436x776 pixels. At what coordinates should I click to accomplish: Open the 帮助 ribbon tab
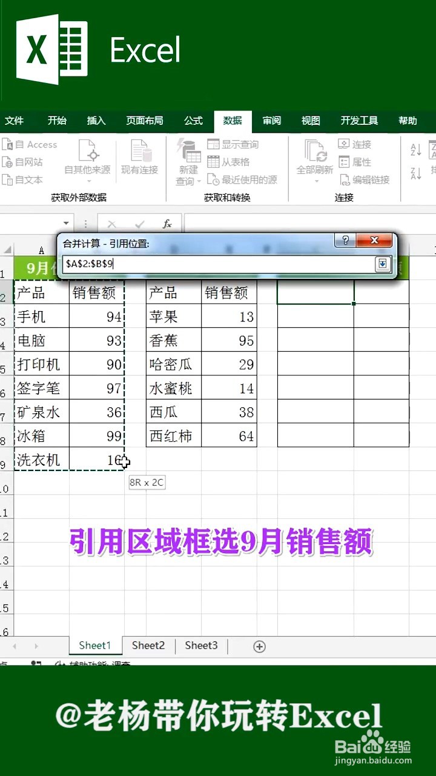(x=408, y=121)
